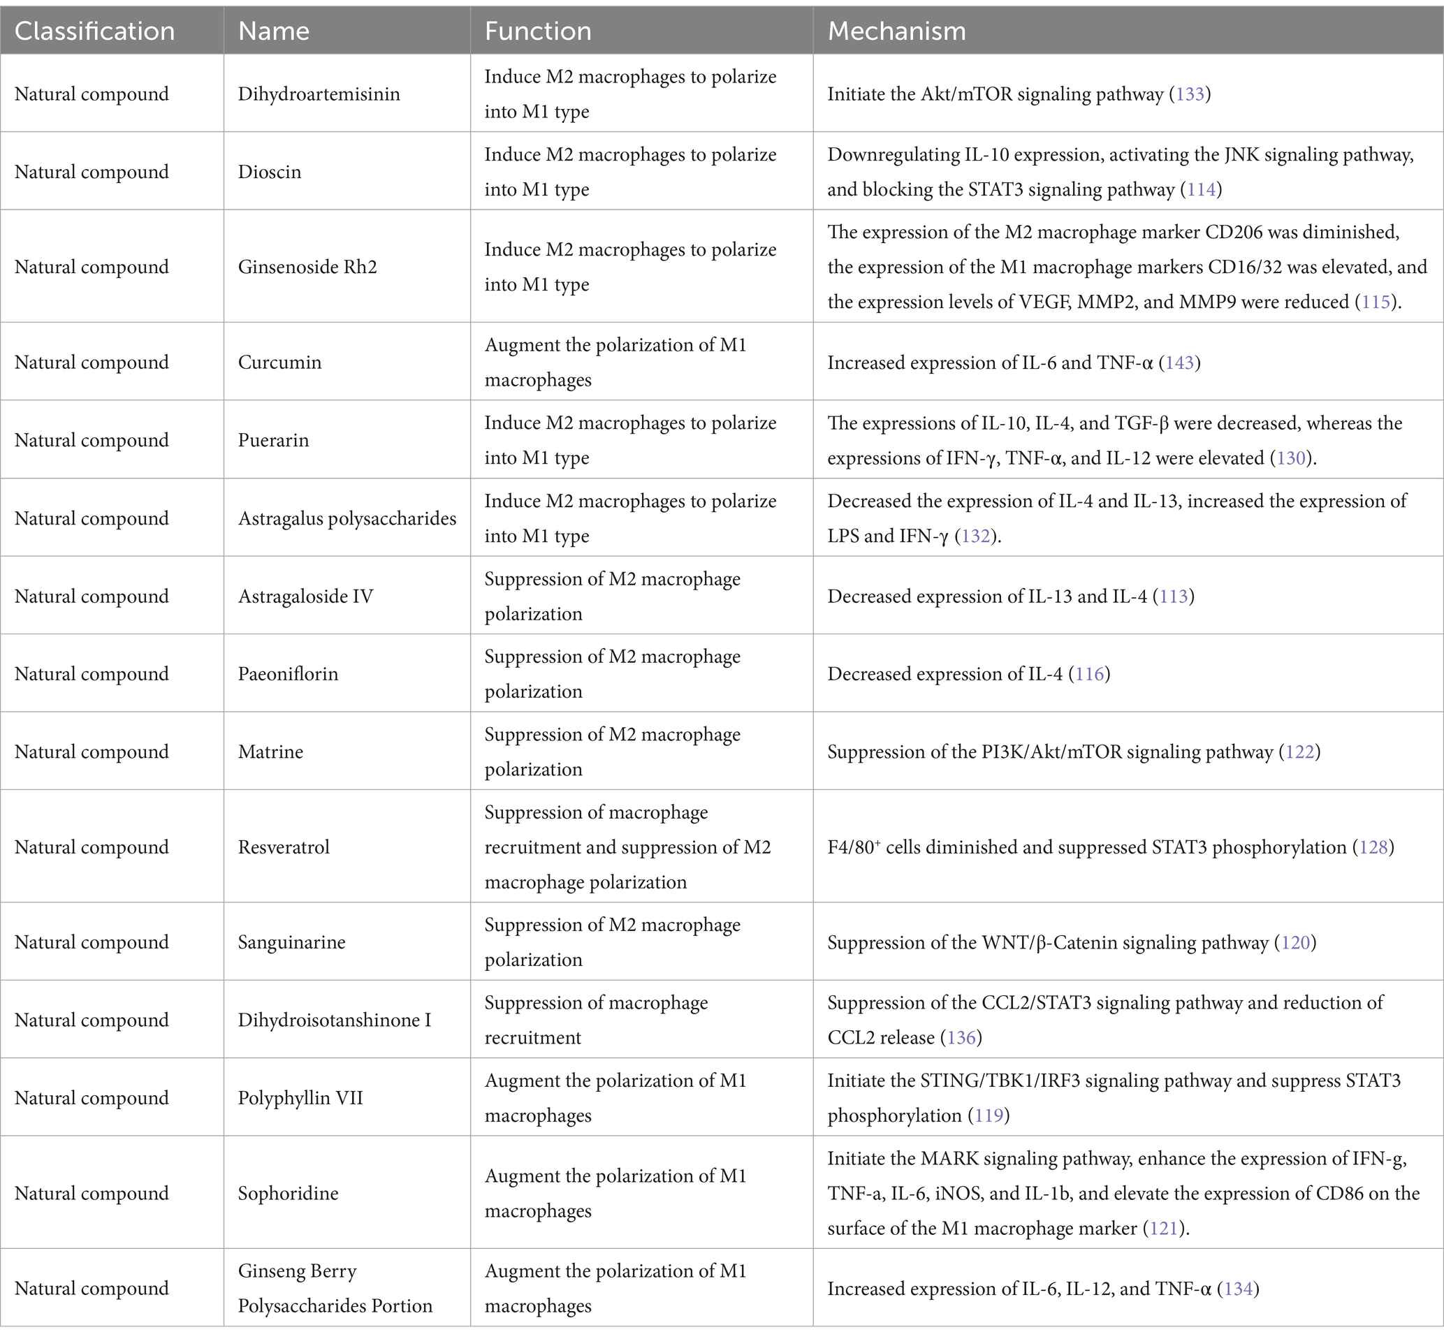Select the Paeoniflorin name cell

point(347,673)
